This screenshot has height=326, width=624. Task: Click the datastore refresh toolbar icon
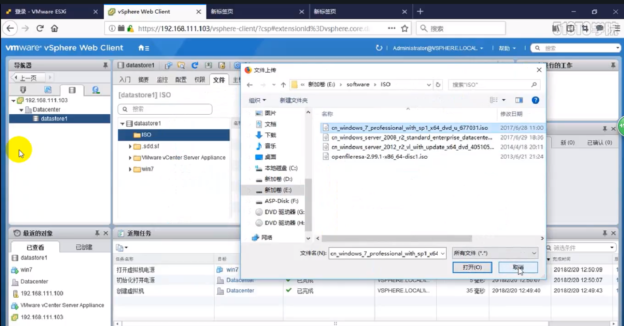tap(195, 66)
